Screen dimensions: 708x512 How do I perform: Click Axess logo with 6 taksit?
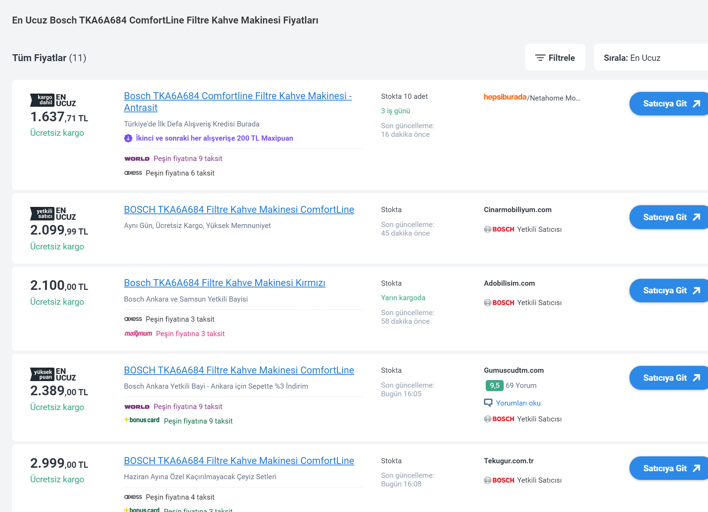pyautogui.click(x=133, y=173)
